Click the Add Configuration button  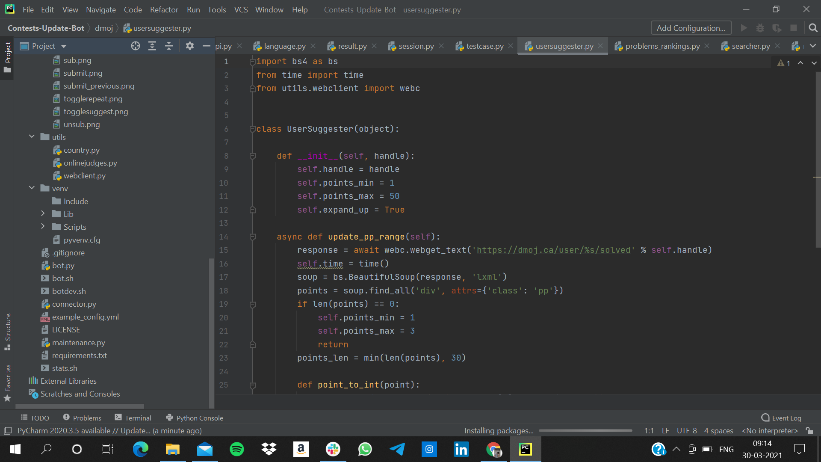point(691,28)
